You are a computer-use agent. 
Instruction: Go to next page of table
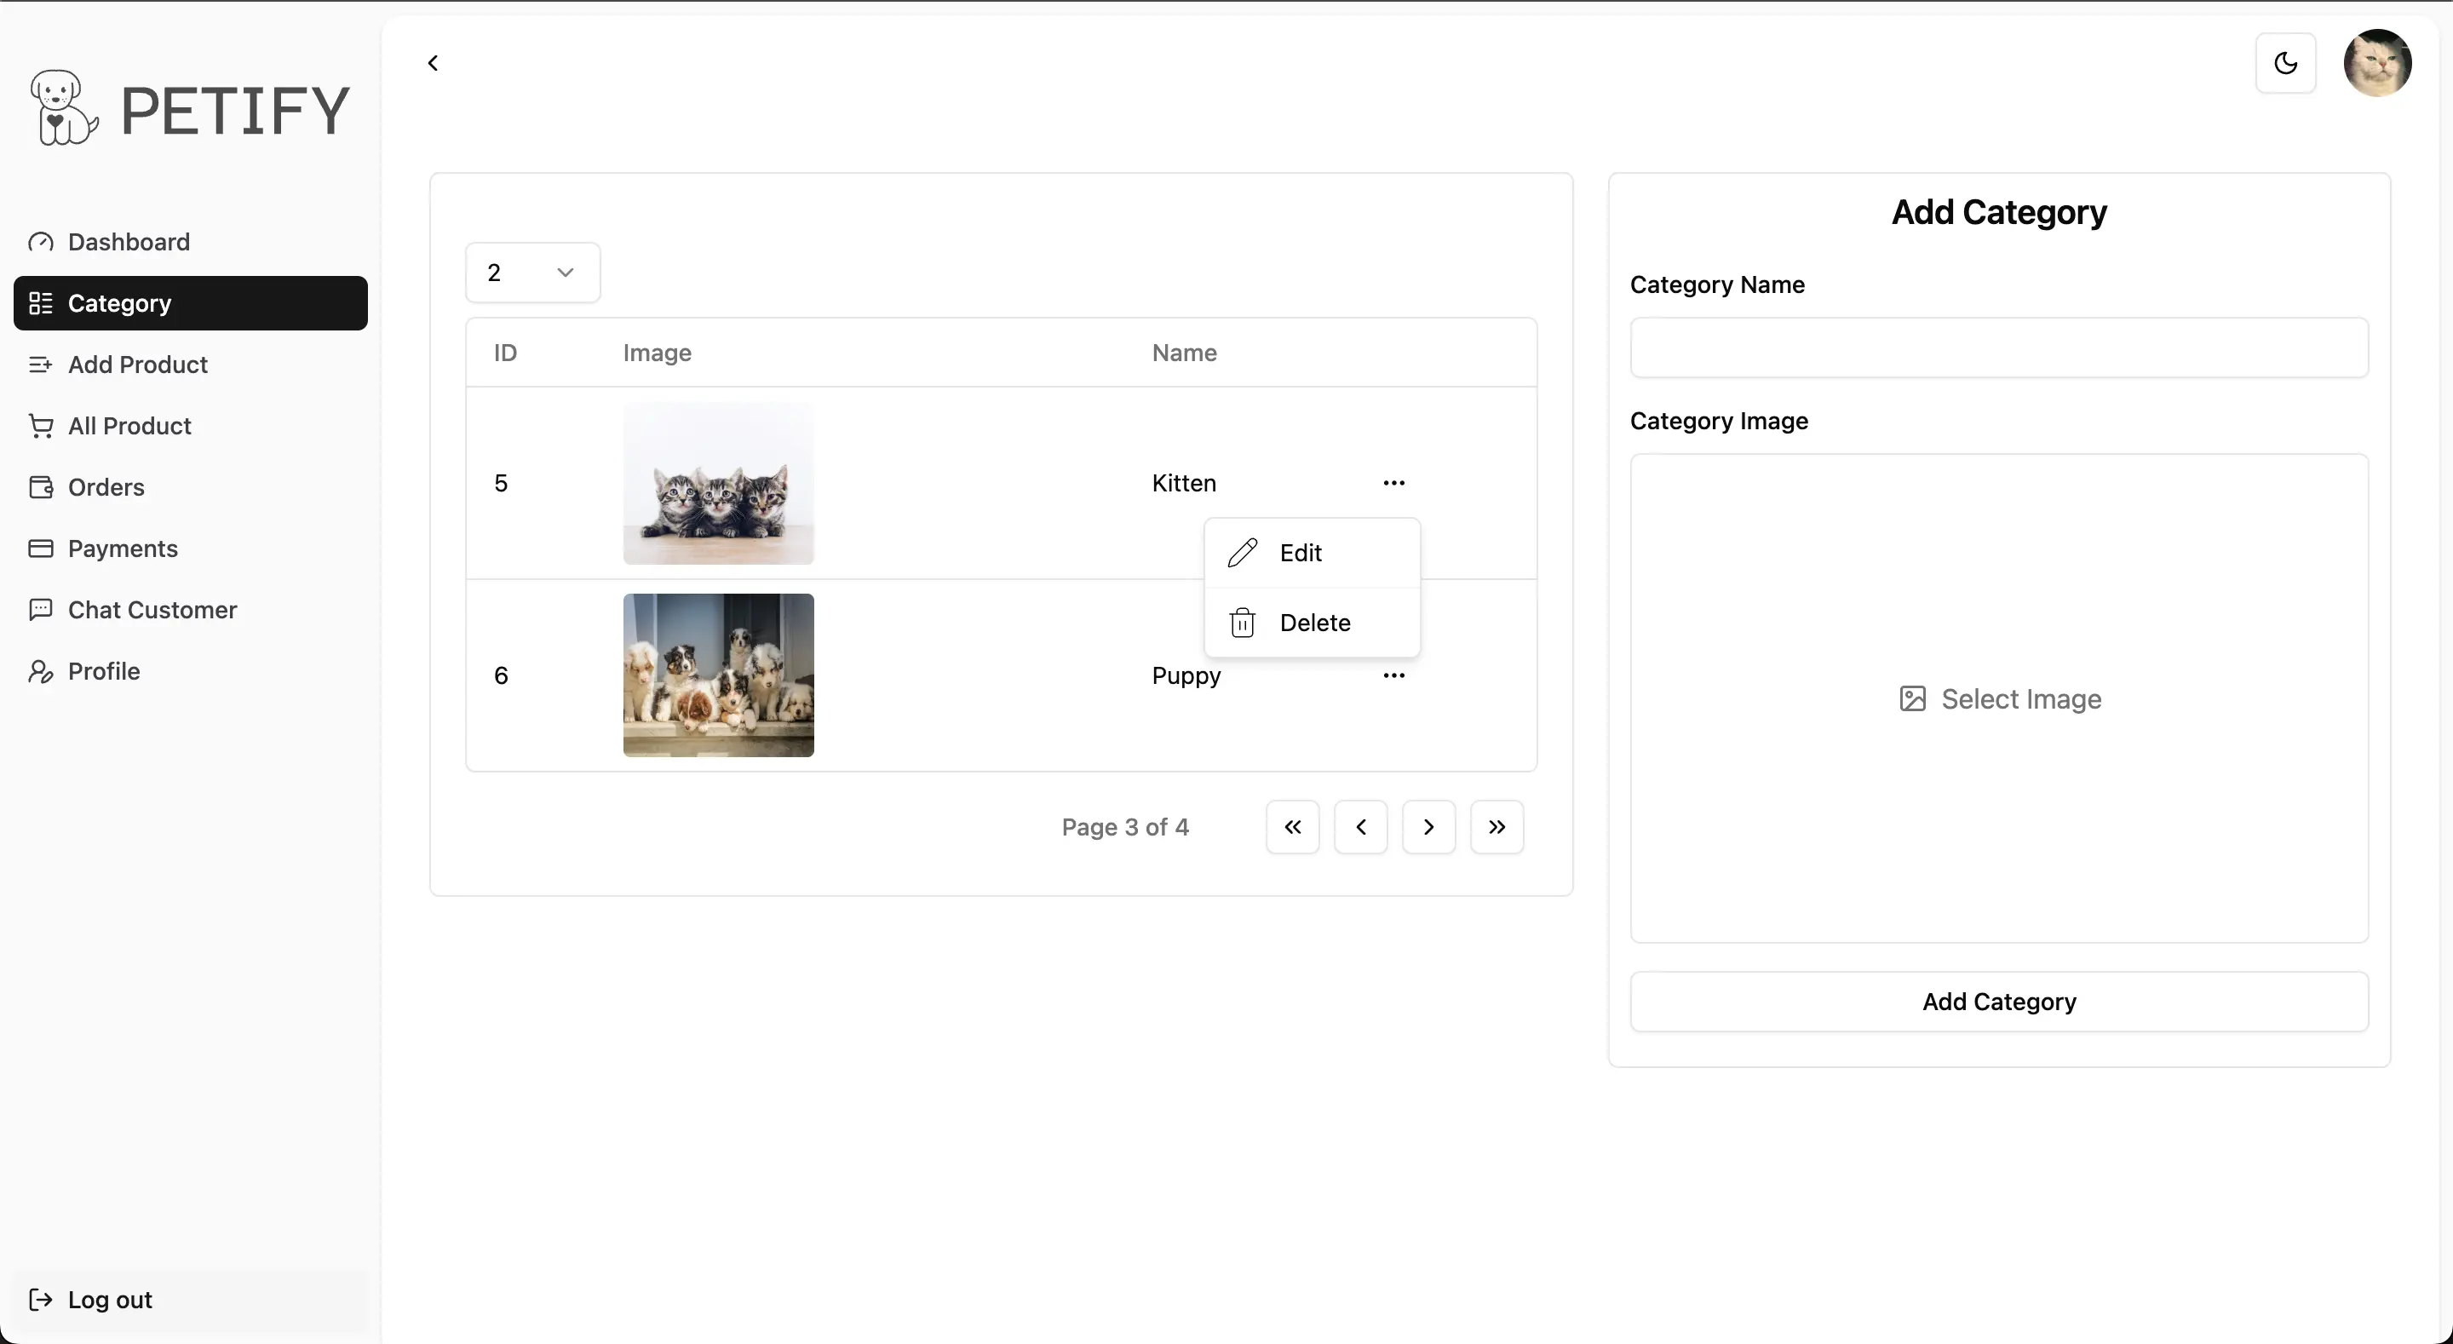click(1428, 827)
